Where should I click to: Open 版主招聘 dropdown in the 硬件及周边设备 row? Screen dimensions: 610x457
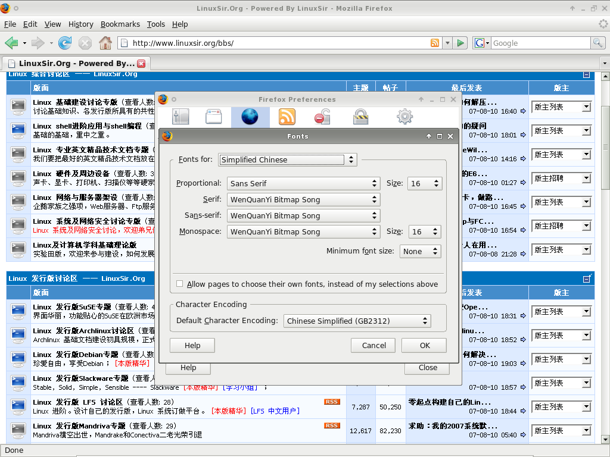[561, 179]
